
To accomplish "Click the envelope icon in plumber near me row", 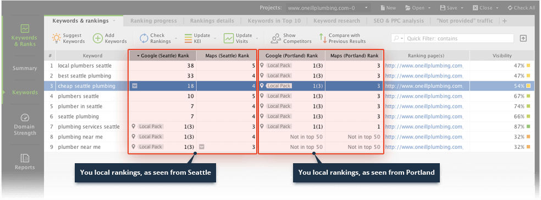I will pyautogui.click(x=202, y=147).
